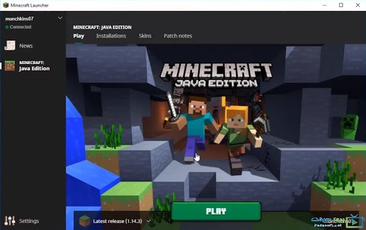Select Minecraft: Java Edition sidebar text

tap(34, 66)
